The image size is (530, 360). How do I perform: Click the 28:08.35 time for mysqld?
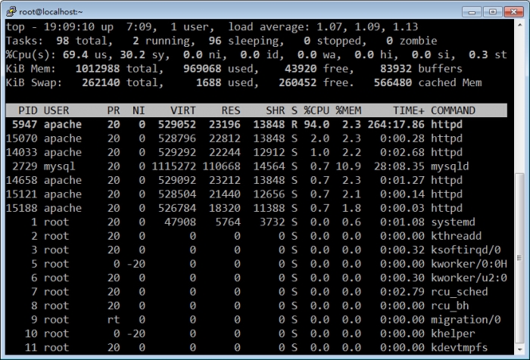(x=399, y=166)
